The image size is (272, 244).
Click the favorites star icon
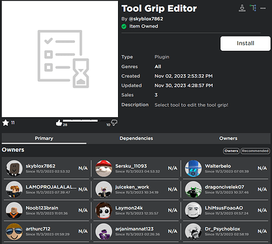click(x=5, y=123)
